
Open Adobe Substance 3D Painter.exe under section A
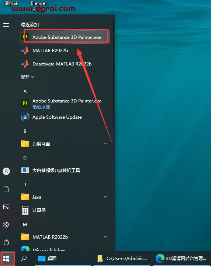(65, 103)
